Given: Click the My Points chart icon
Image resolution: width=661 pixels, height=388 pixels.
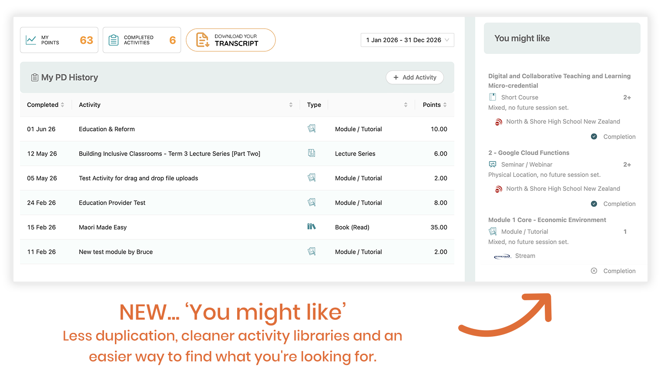Looking at the screenshot, I should tap(31, 40).
